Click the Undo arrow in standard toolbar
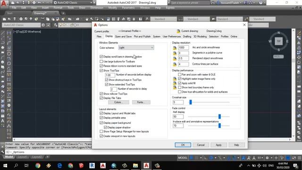The width and height of the screenshot is (302, 170). [70, 19]
